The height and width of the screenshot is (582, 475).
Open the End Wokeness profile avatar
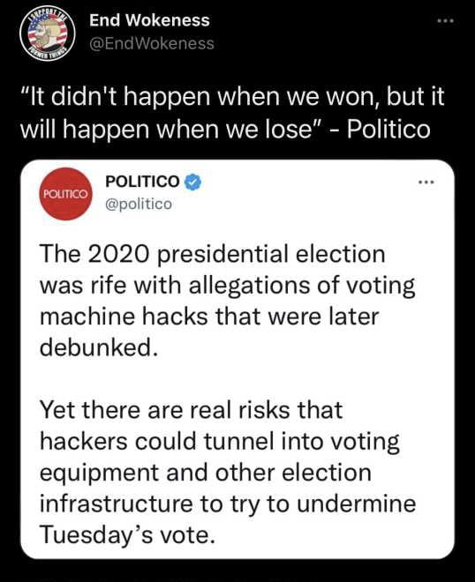tap(47, 33)
